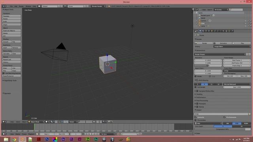Toggle the Placeholders checkbox
This screenshot has height=142, width=253.
(x=196, y=120)
